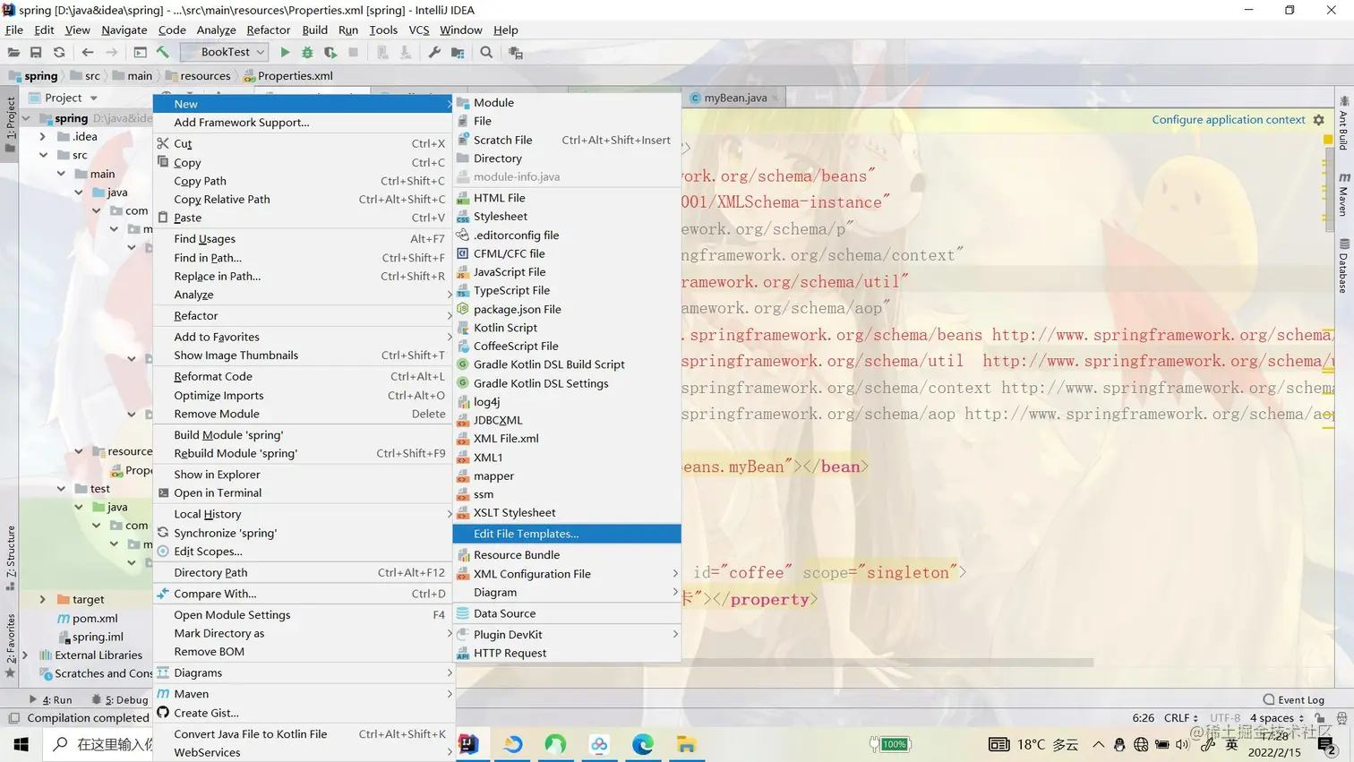Collapse the spring root folder in the tree

(x=26, y=118)
